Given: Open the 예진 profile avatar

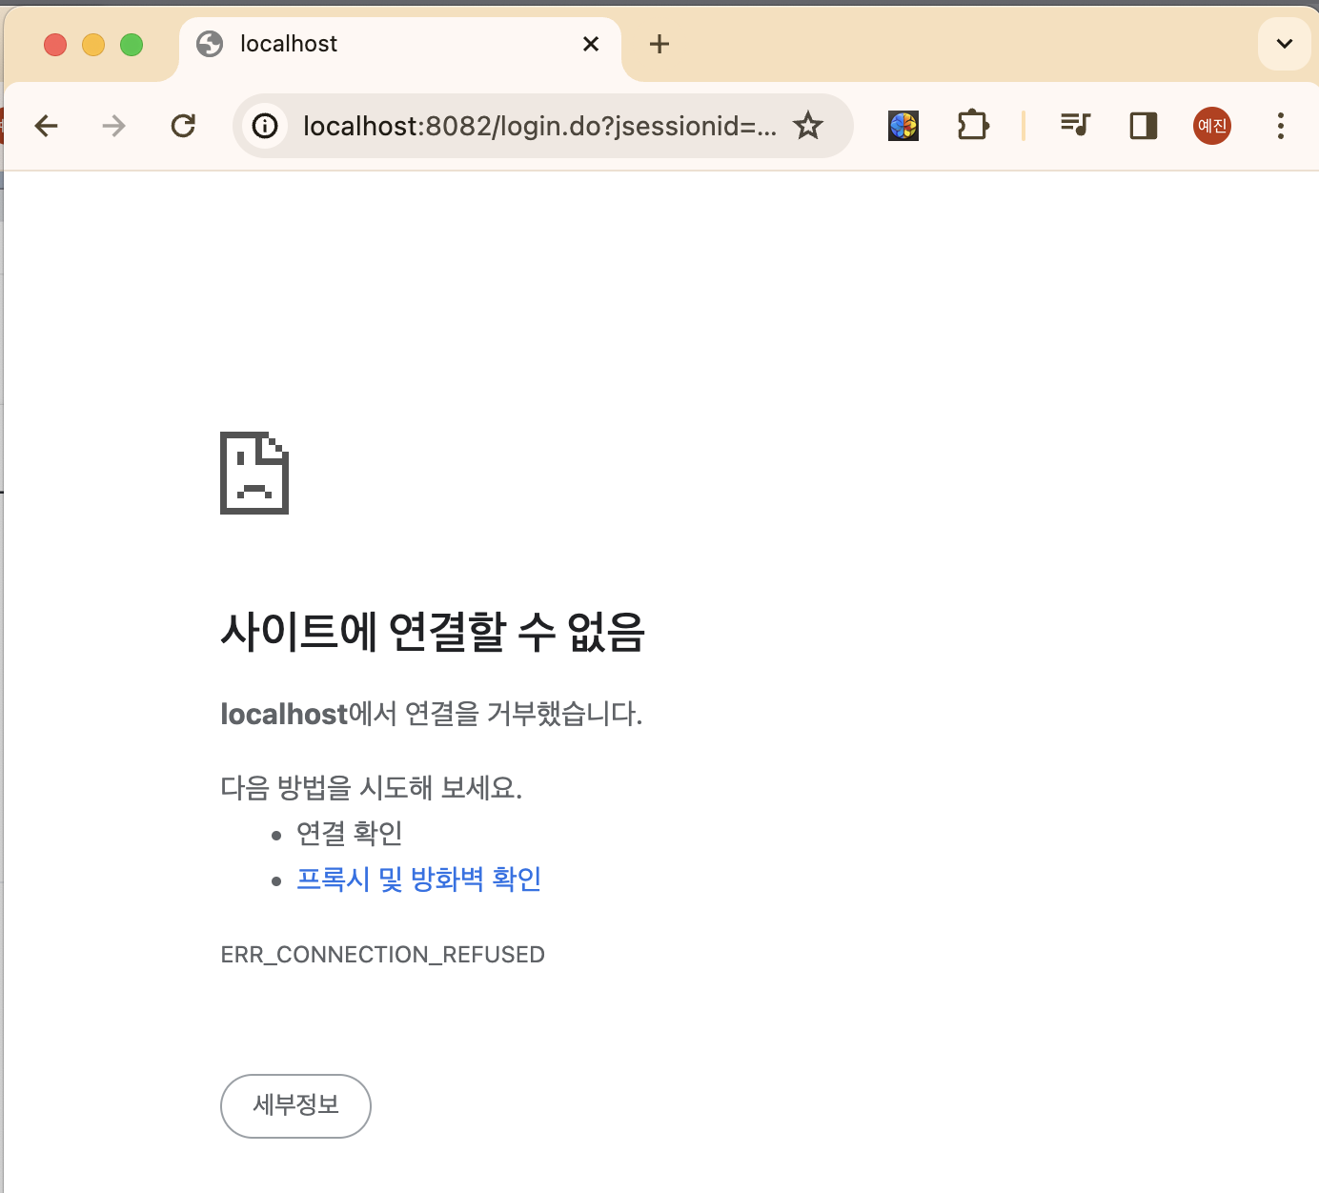Looking at the screenshot, I should click(1212, 126).
